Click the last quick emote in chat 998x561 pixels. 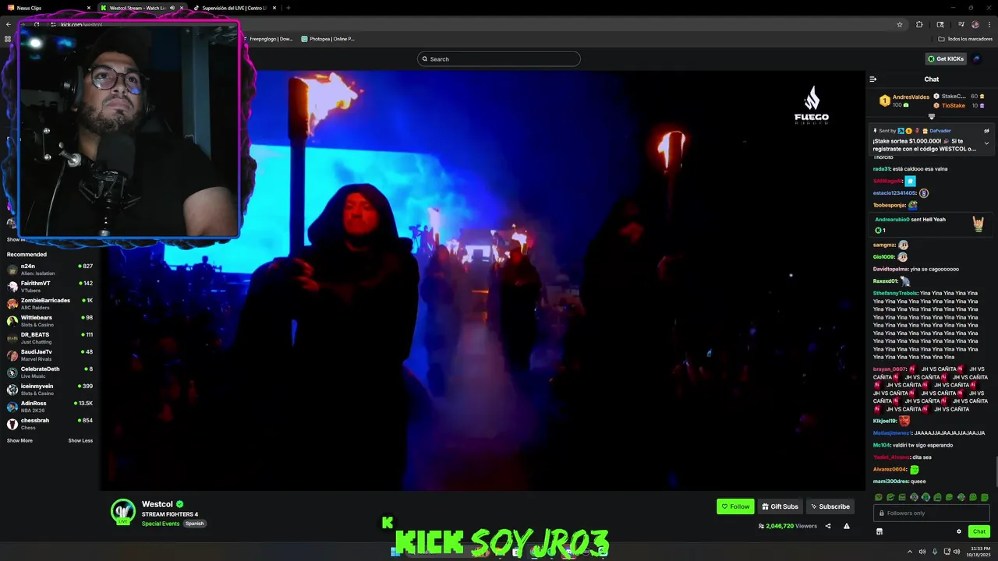(985, 497)
